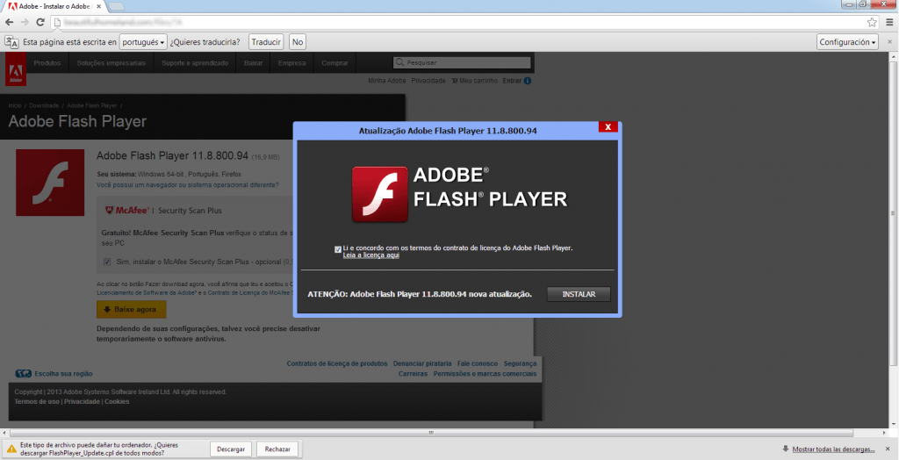Click the Início breadcrumb link

coord(15,105)
